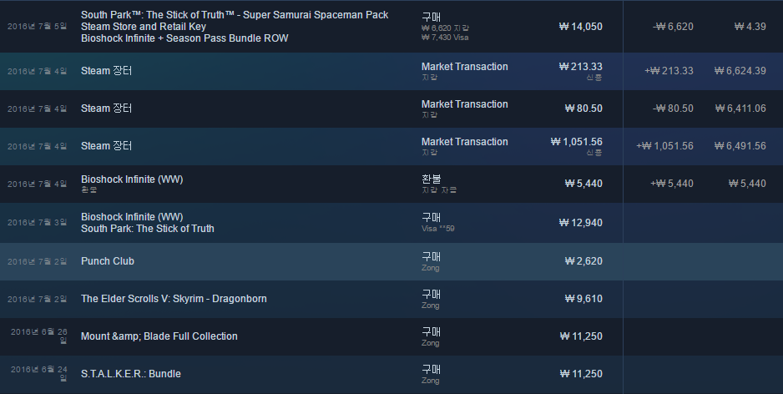This screenshot has width=783, height=394.
Task: Open the Bioshock Infinite (WW) refund row
Action: [391, 184]
